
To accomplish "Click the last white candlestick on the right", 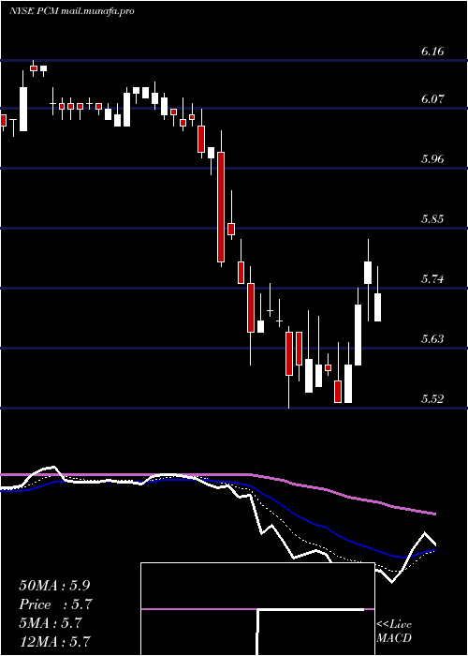I will [378, 307].
